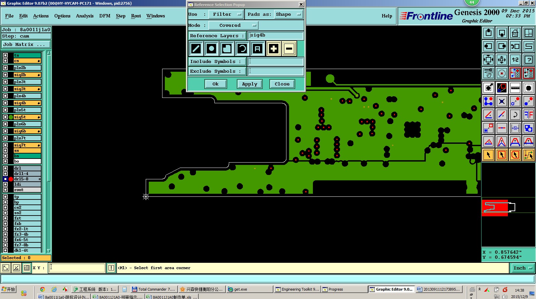Screen dimensions: 536x299
Task: Click the question-mark query icon
Action: tap(529, 60)
